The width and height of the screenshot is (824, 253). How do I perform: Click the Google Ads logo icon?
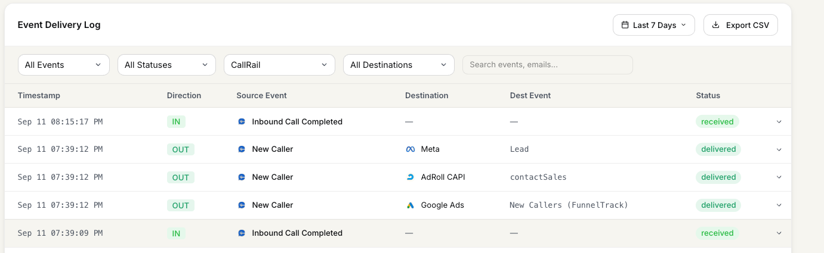tap(411, 205)
